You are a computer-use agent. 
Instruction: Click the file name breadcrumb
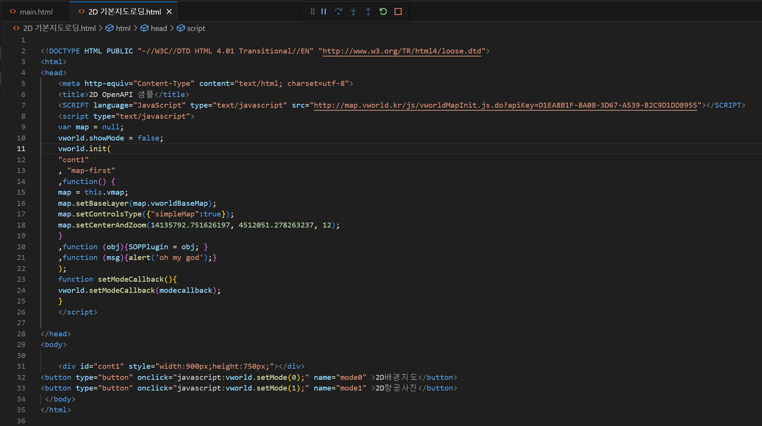point(59,28)
